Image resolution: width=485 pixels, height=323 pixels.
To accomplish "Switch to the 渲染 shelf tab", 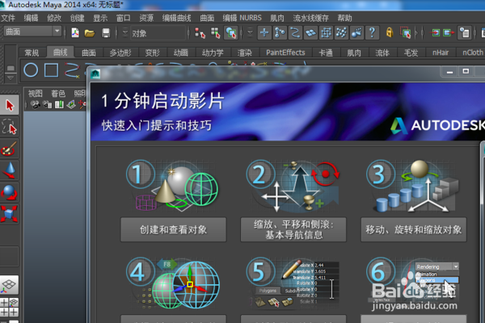I will pos(245,52).
